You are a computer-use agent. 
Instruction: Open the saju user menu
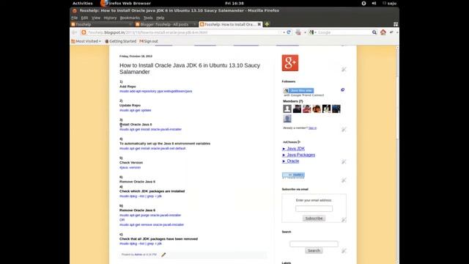389,3
